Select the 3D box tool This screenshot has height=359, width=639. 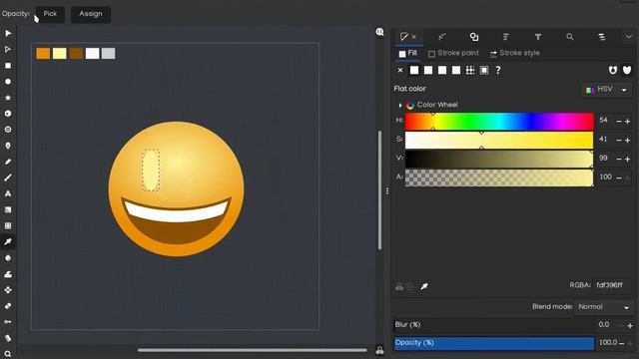[8, 114]
